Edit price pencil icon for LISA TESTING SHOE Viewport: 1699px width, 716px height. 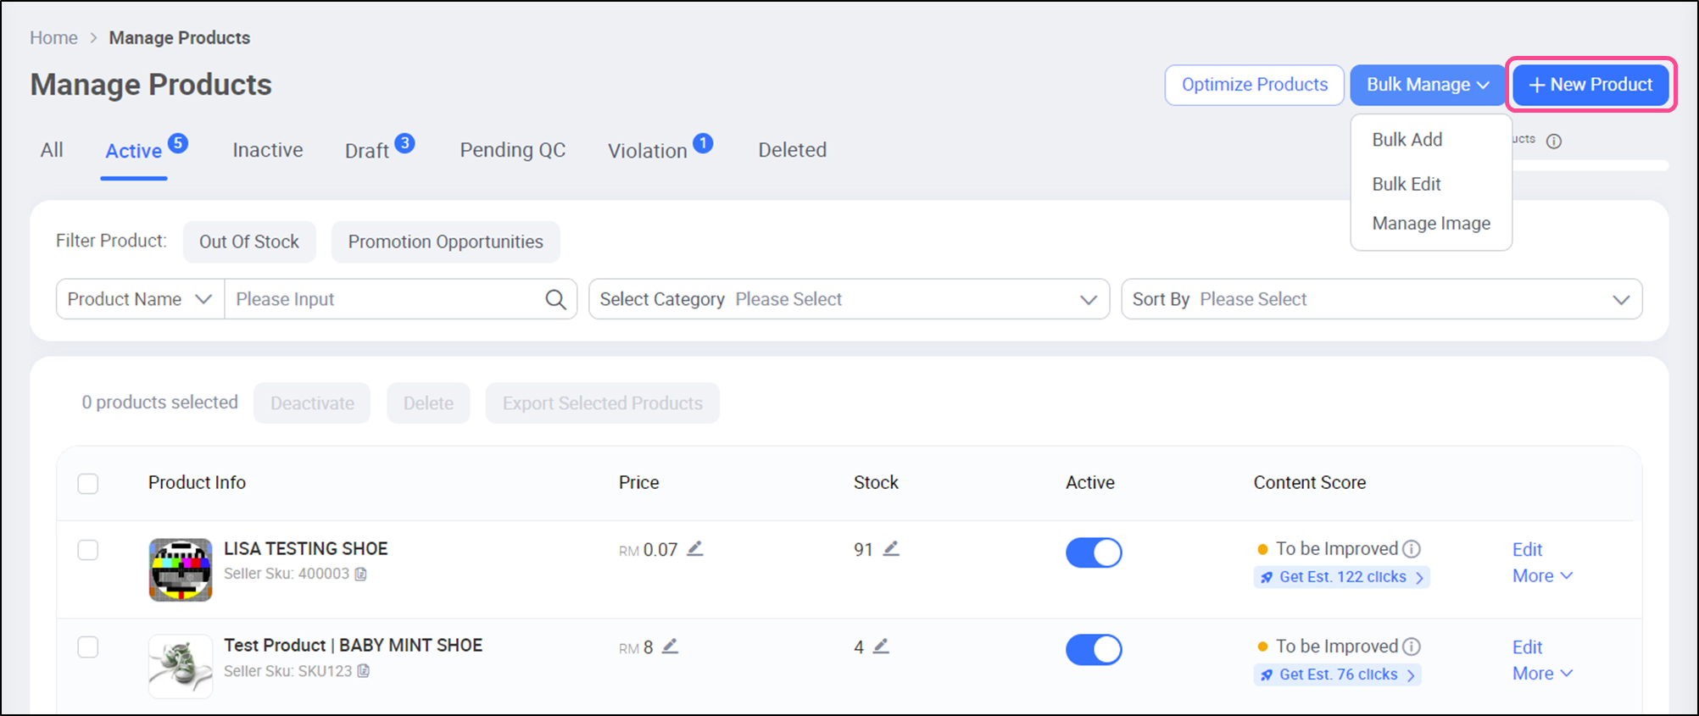click(695, 549)
